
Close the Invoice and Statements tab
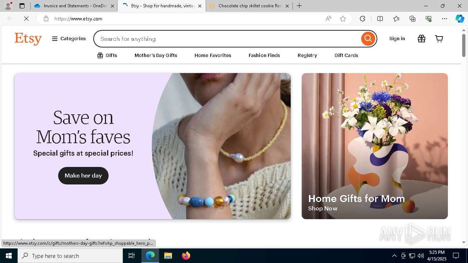point(112,6)
